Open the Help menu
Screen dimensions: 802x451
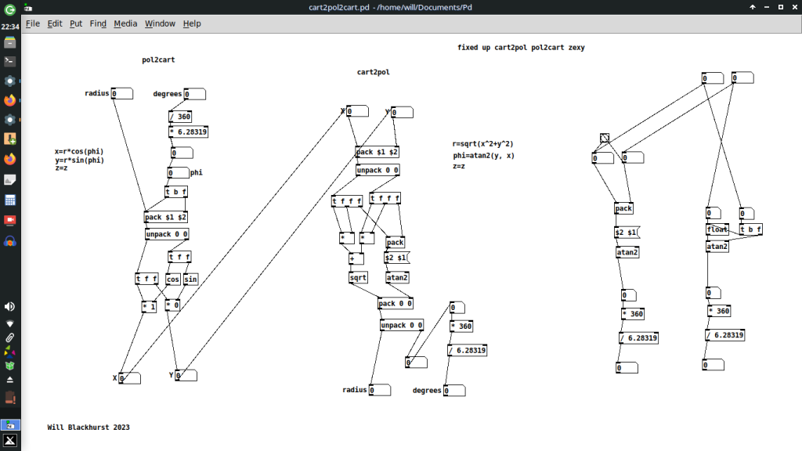[x=192, y=23]
